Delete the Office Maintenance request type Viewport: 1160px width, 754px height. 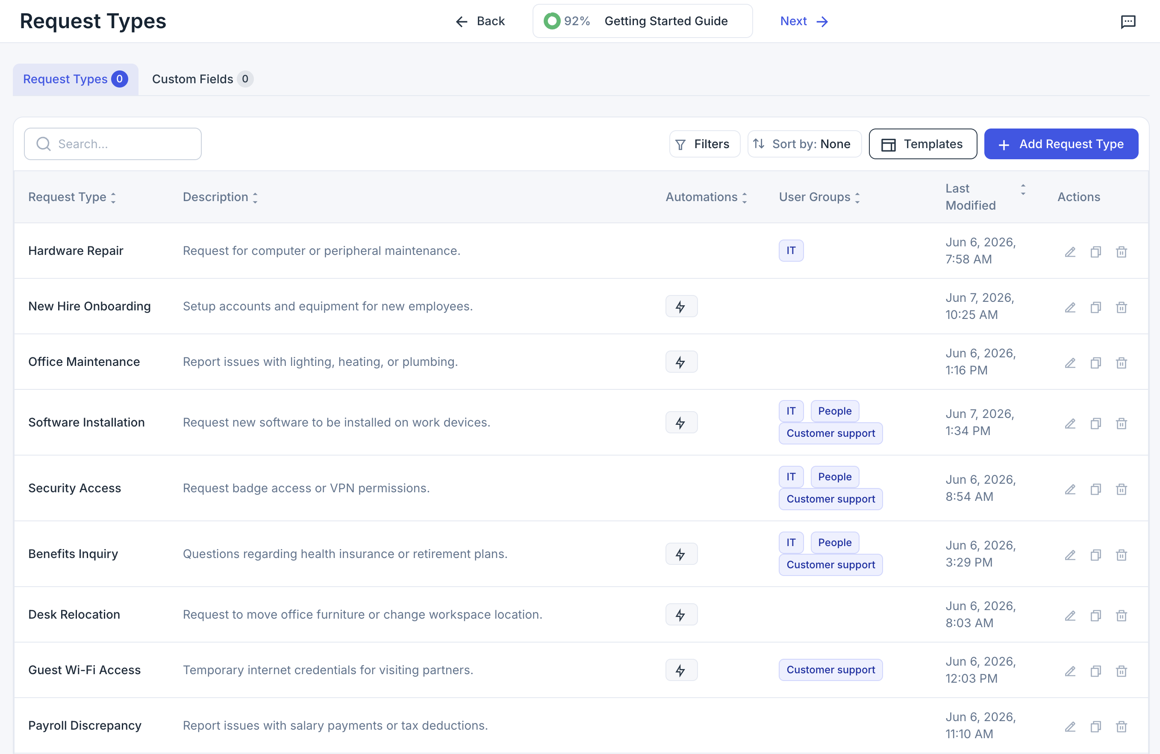click(1122, 362)
